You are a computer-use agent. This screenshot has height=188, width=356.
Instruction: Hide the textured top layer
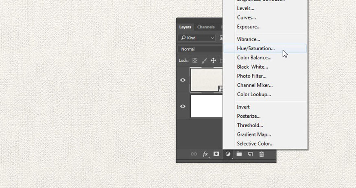[183, 80]
